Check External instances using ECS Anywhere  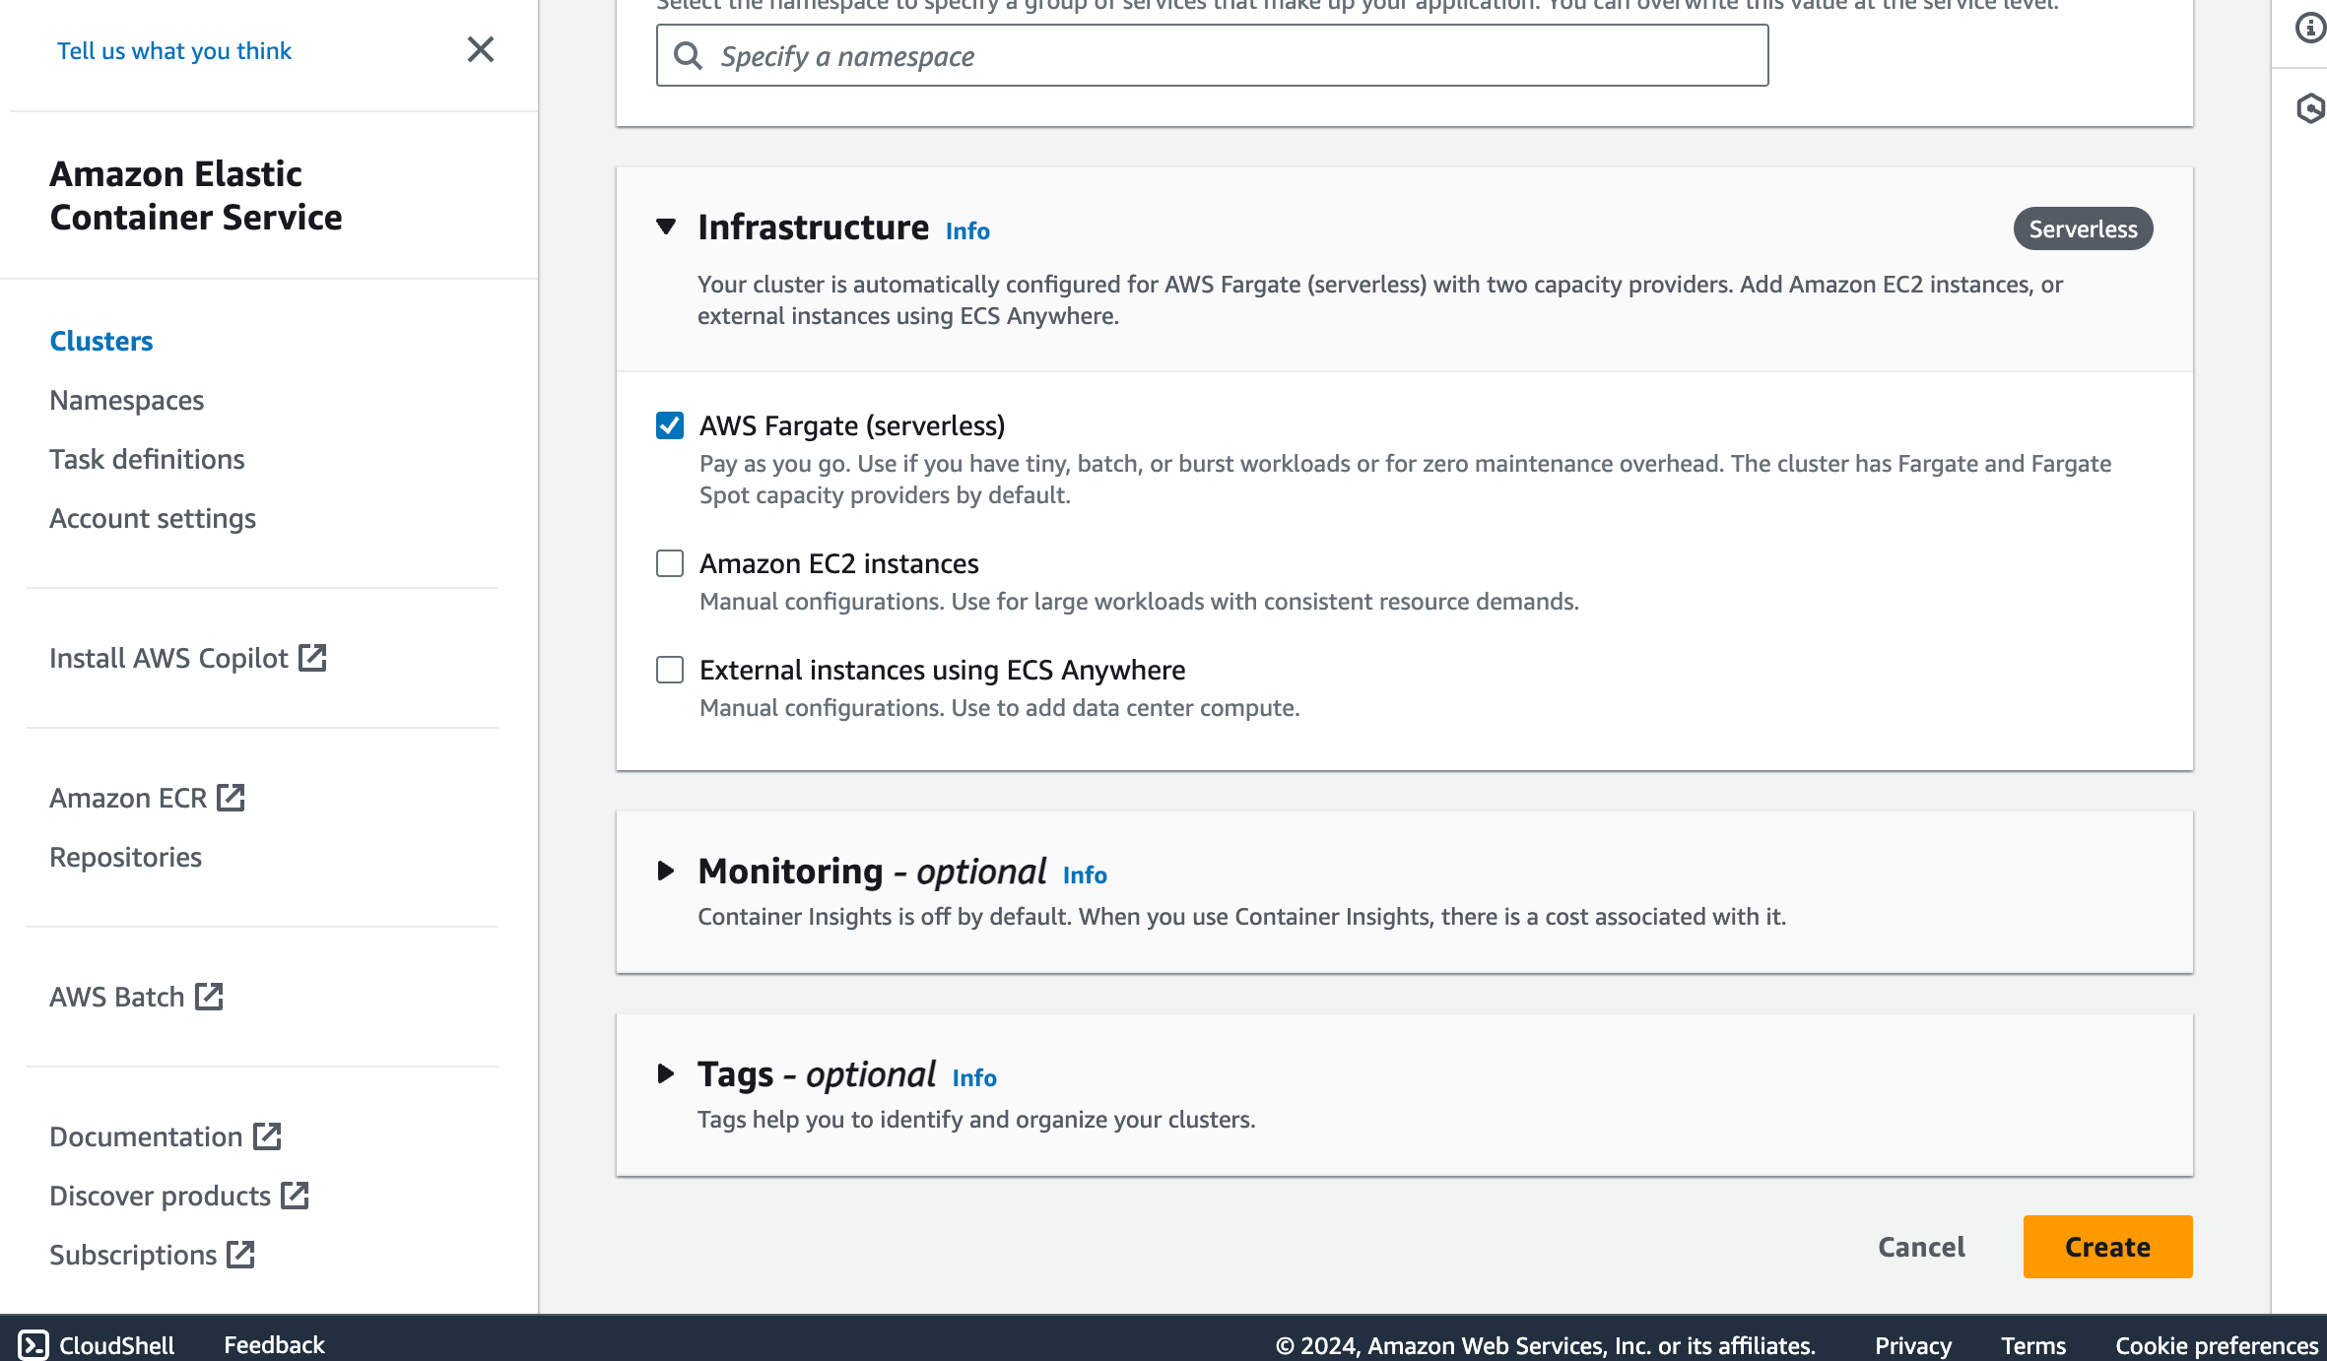(x=670, y=670)
